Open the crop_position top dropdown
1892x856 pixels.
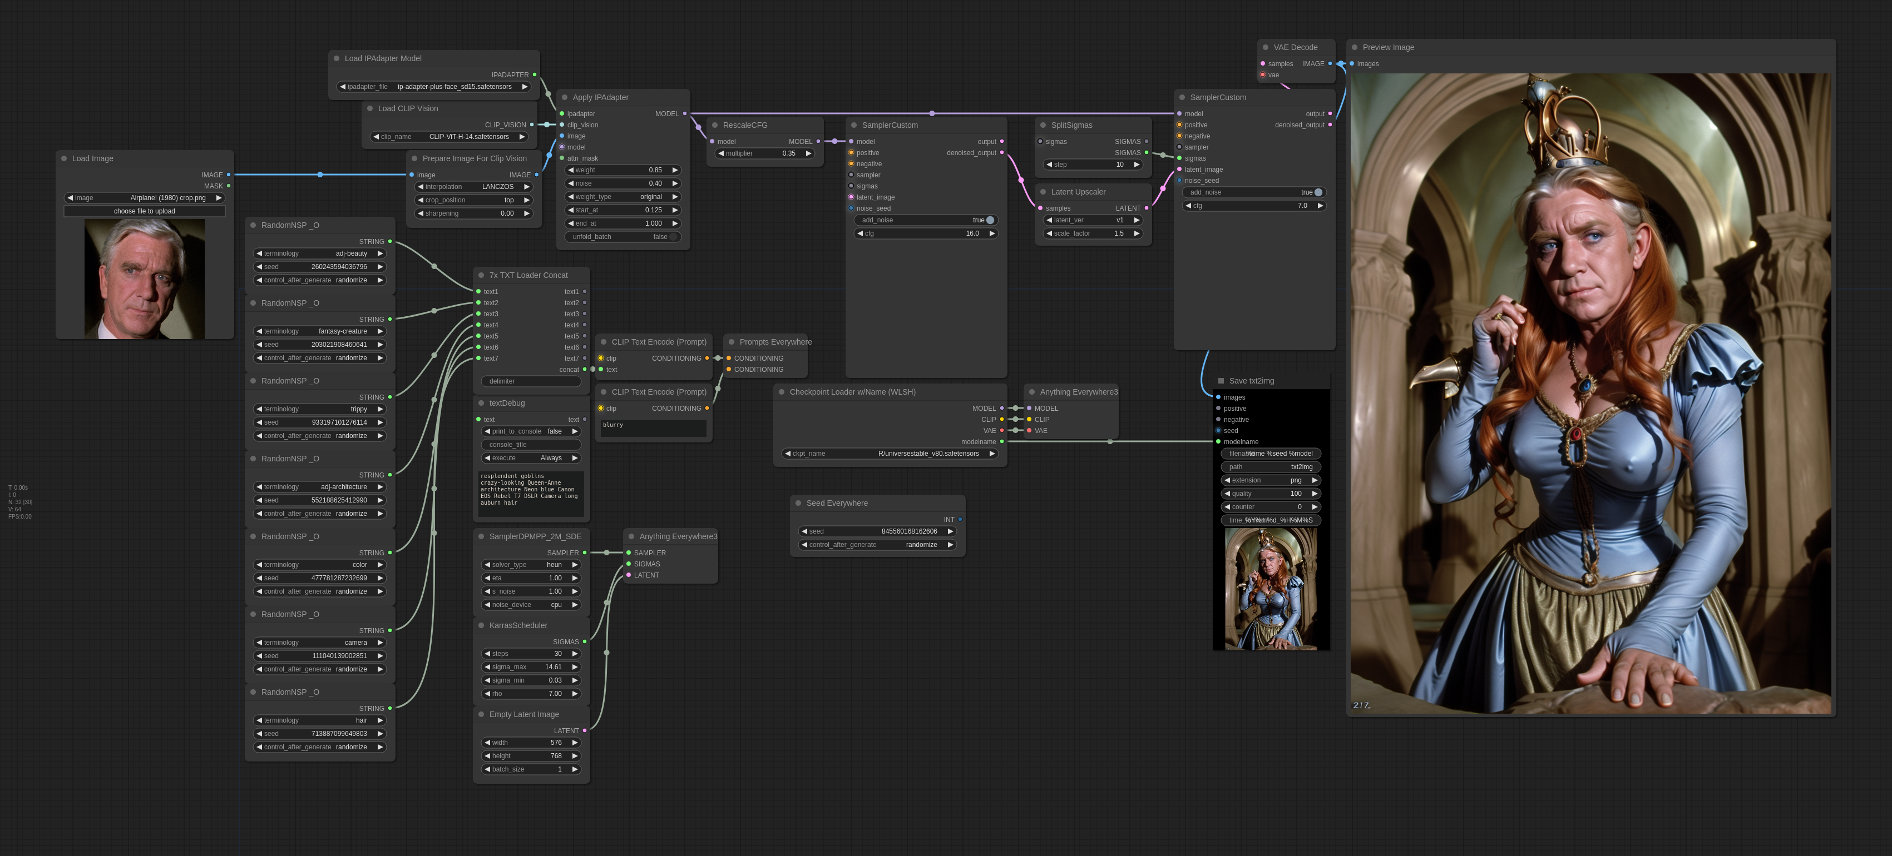point(474,201)
